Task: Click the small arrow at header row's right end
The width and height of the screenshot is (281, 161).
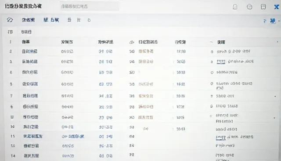Action: click(277, 42)
